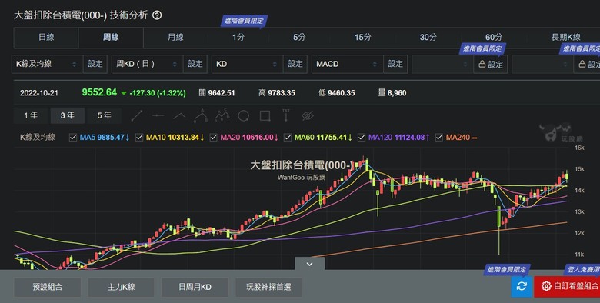Viewport: 600px width, 303px height.
Task: Click the first locked 設定 button
Action: pyautogui.click(x=491, y=64)
